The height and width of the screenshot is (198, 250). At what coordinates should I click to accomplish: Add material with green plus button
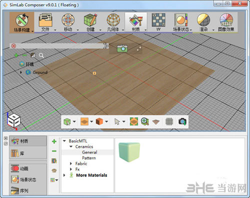click(x=54, y=141)
